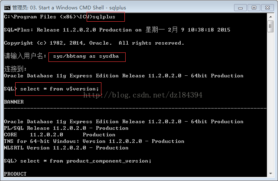Click the PRODUCT column header
The height and width of the screenshot is (181, 278).
(x=15, y=174)
